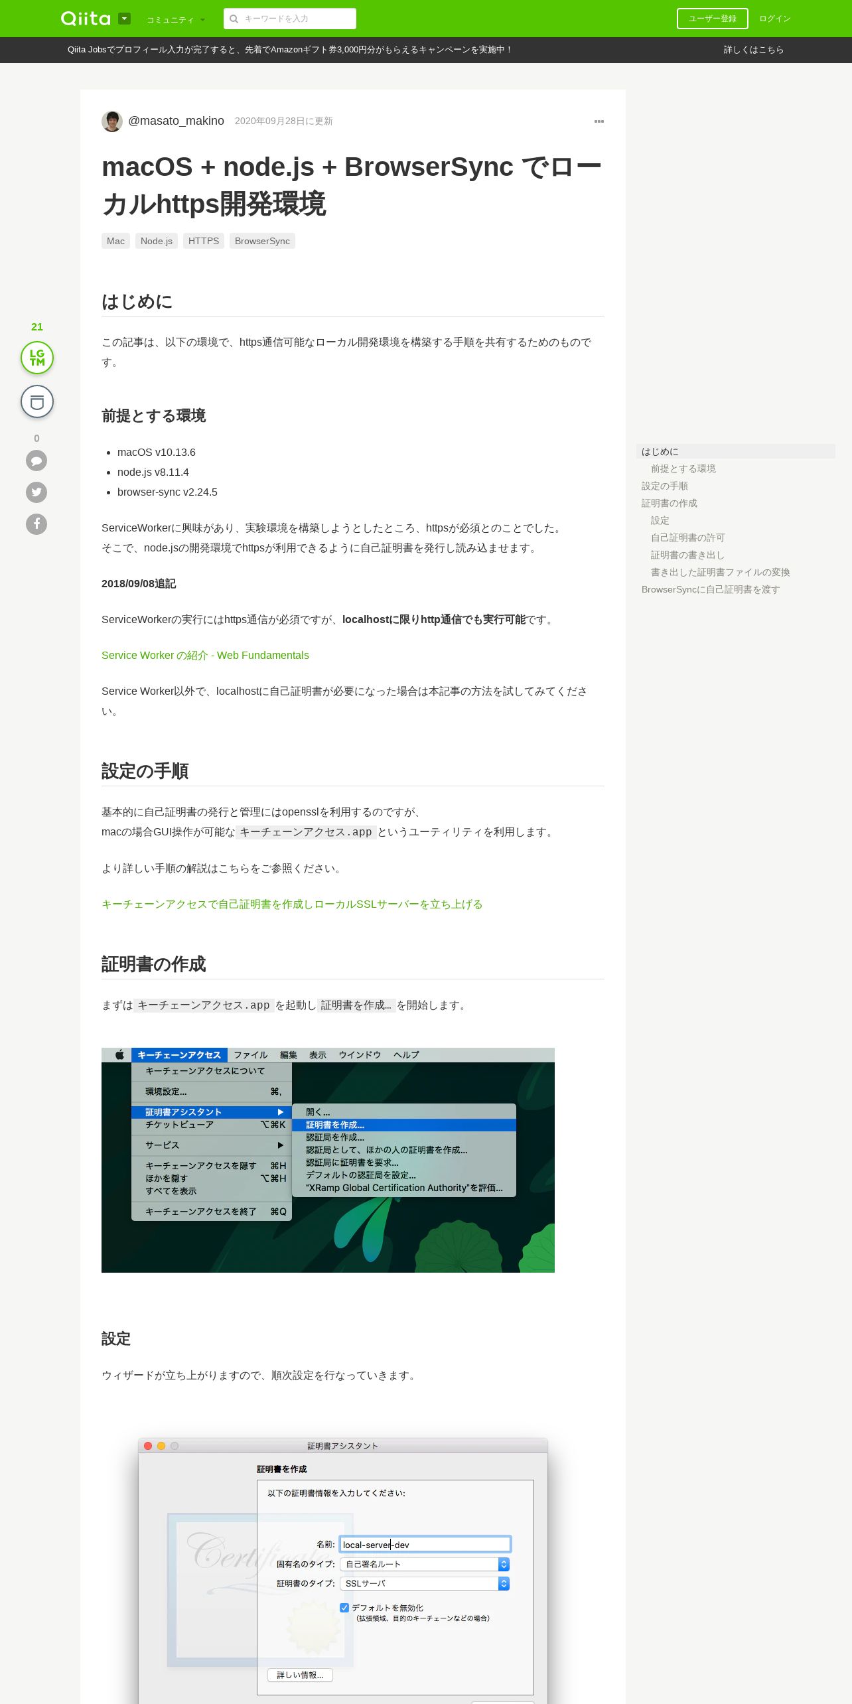
Task: Click the comment count 0
Action: click(36, 438)
